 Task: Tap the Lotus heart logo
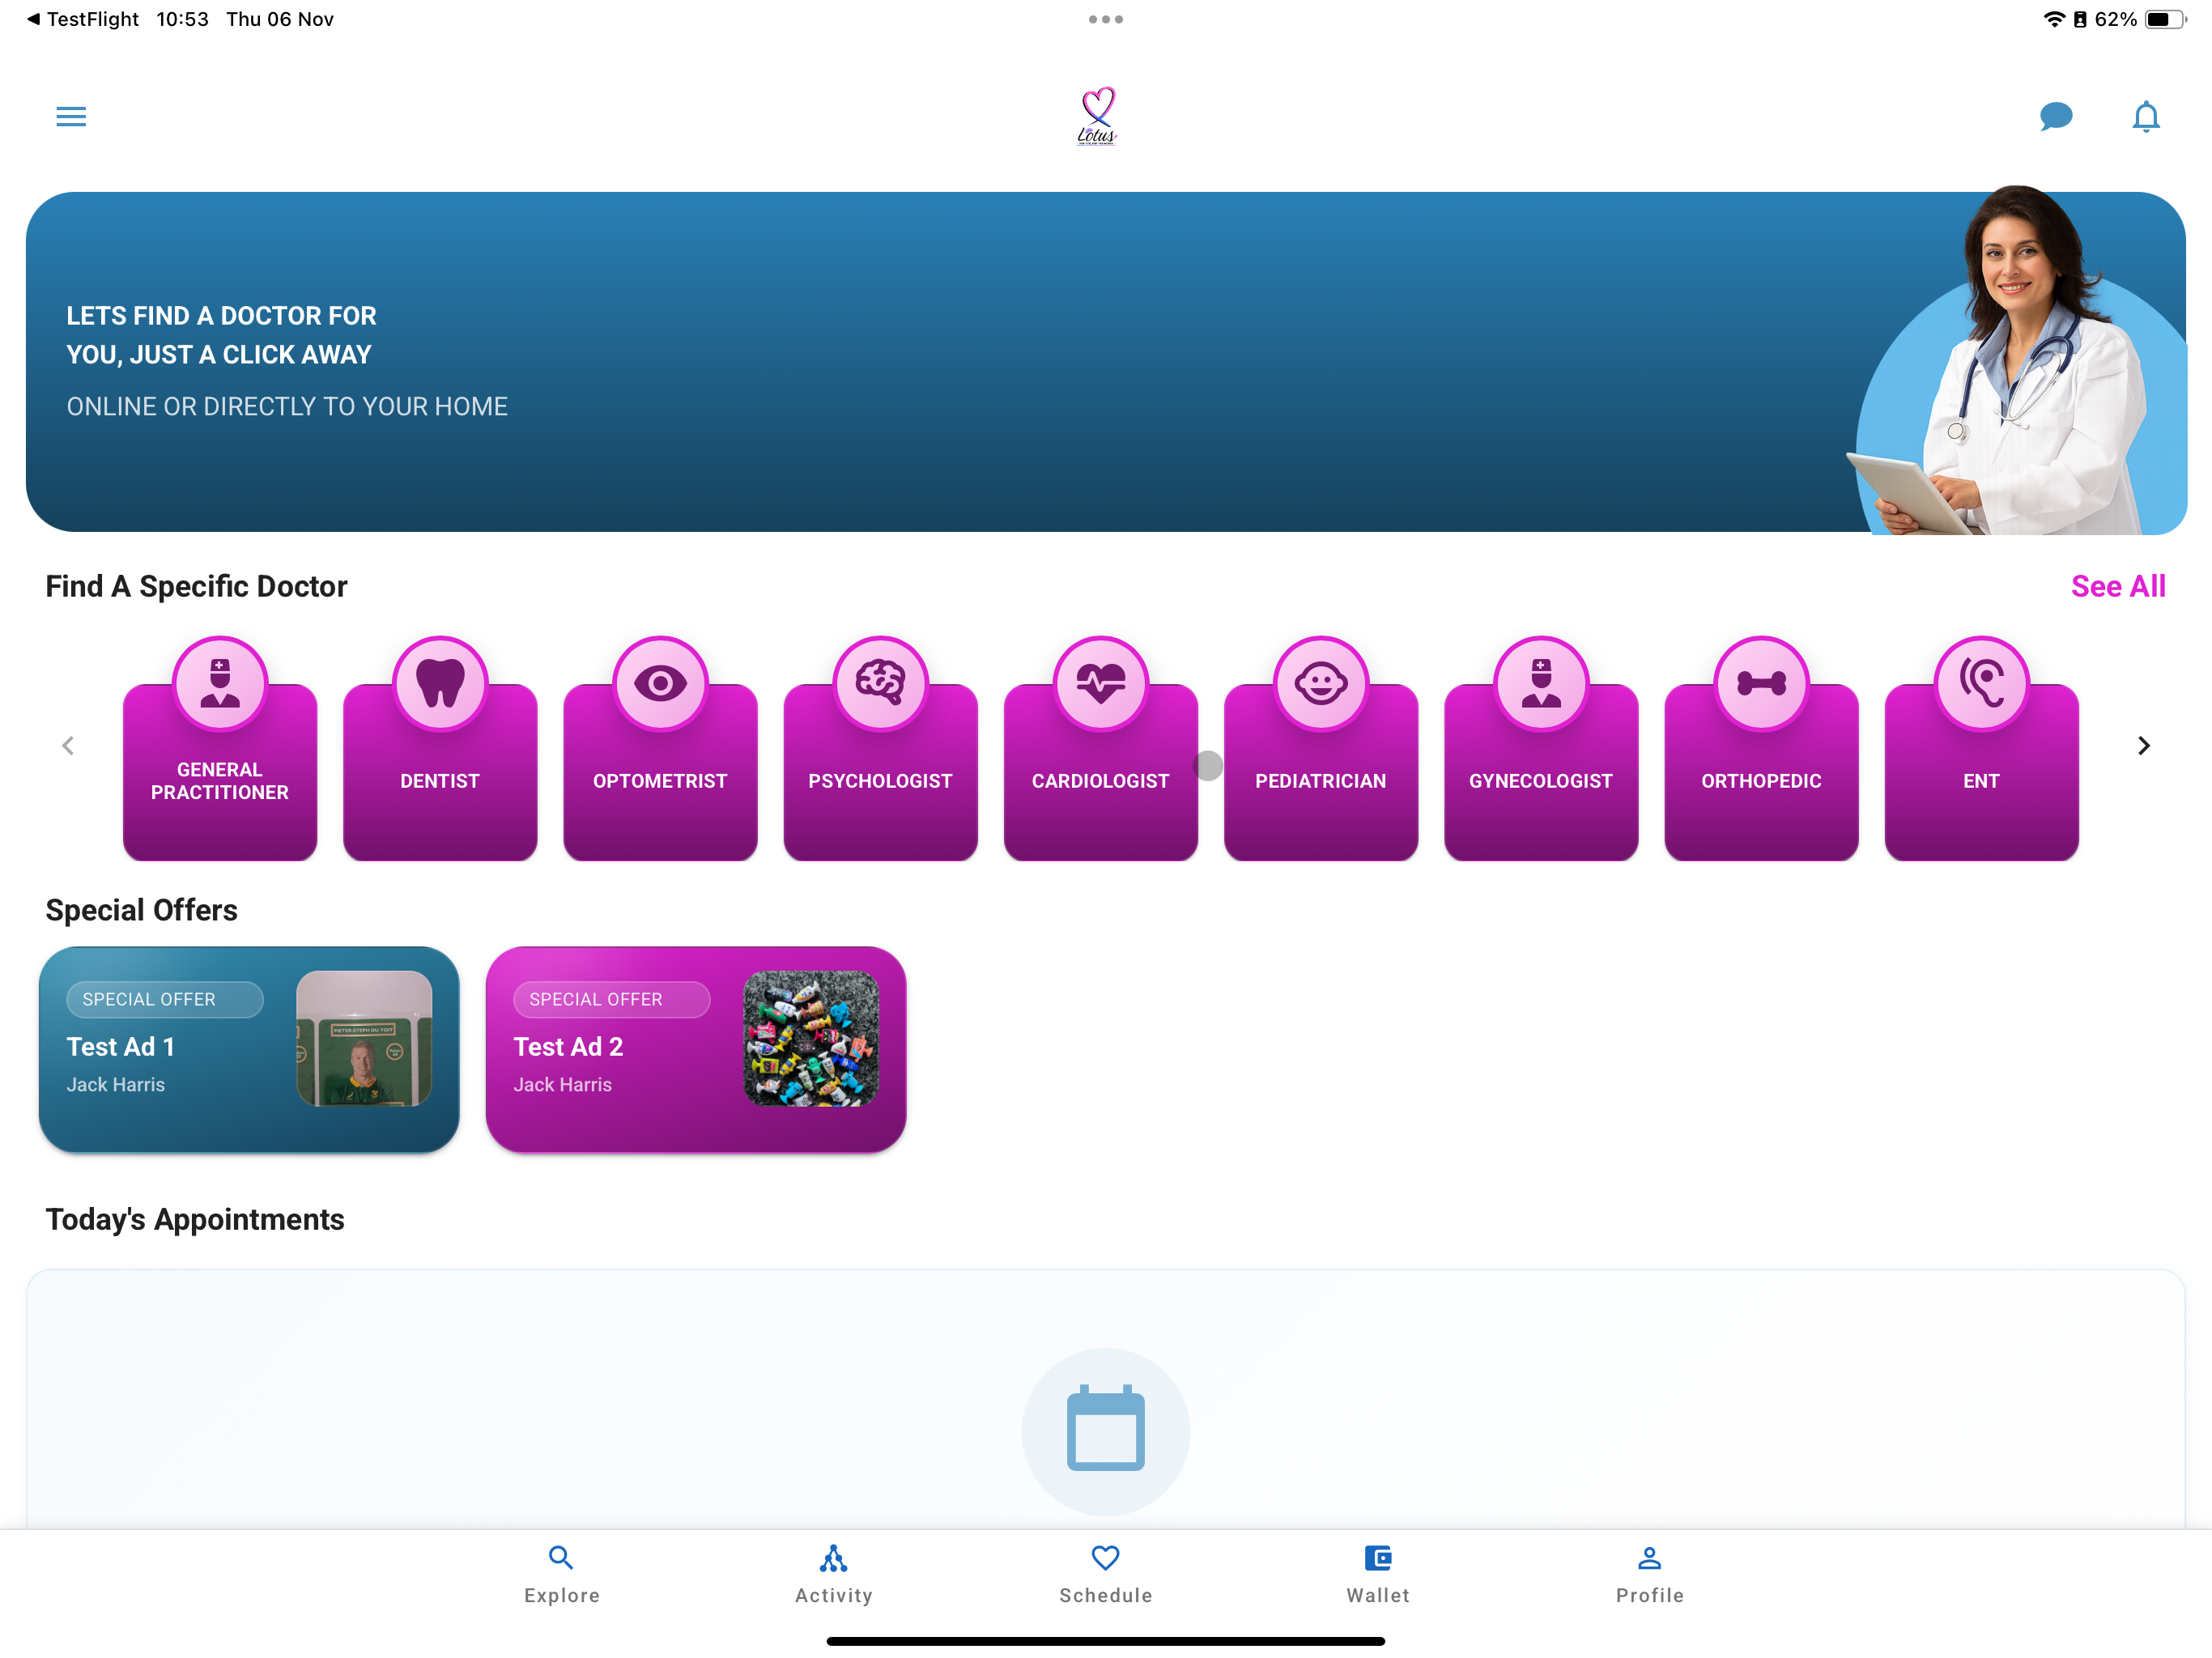tap(1097, 116)
